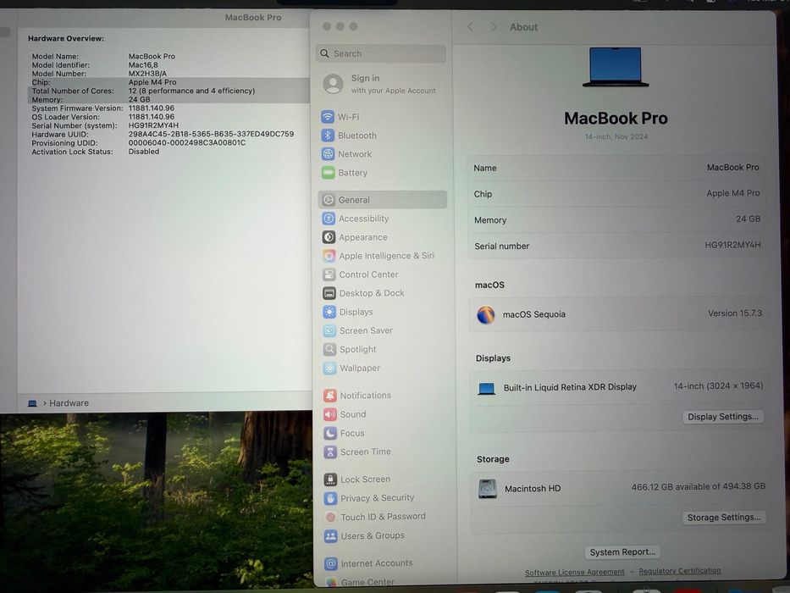Click the Search field in Settings

(381, 53)
